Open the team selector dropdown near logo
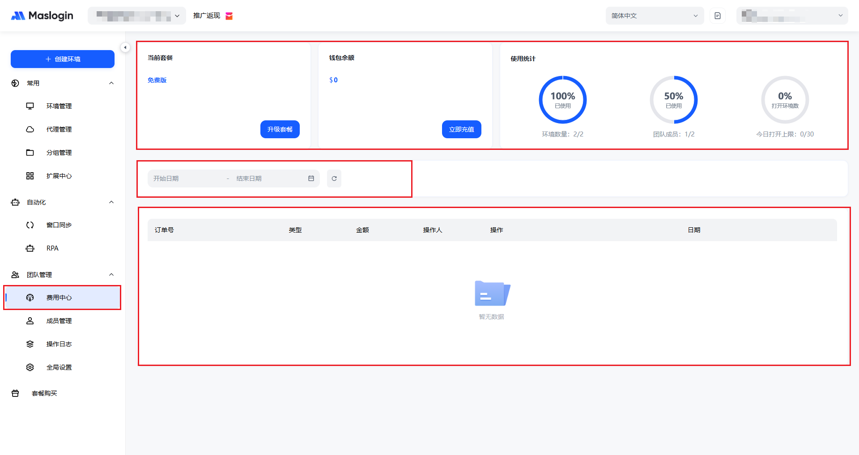The image size is (859, 455). [x=137, y=16]
